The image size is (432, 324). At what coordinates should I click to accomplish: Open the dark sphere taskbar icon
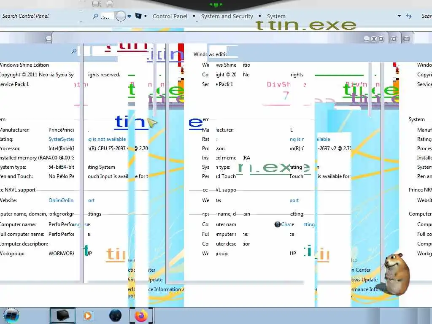115,316
